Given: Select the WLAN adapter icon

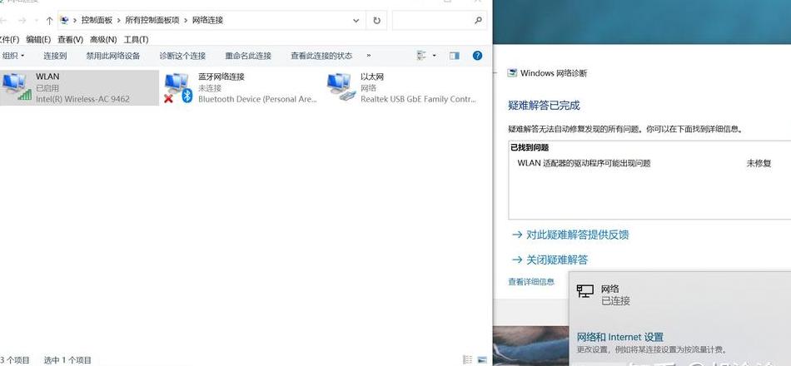Looking at the screenshot, I should pyautogui.click(x=16, y=87).
